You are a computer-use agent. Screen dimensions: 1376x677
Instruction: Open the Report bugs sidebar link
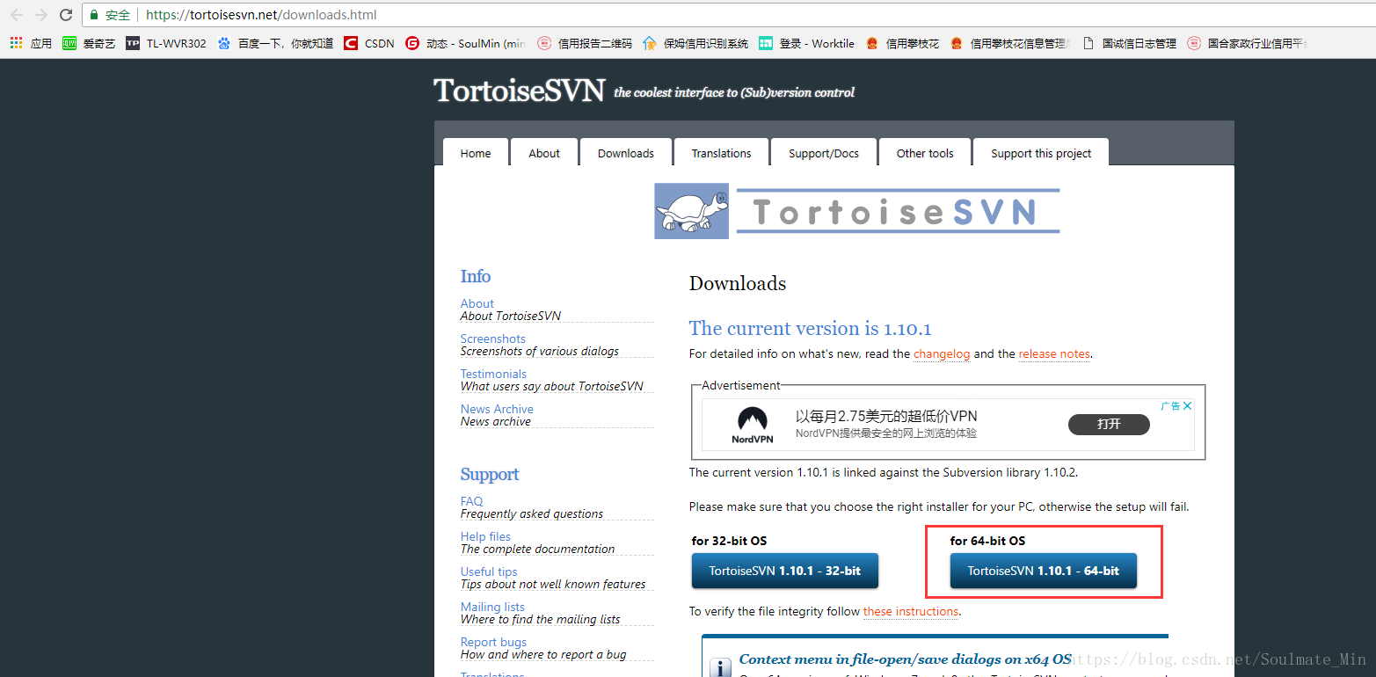[x=494, y=642]
